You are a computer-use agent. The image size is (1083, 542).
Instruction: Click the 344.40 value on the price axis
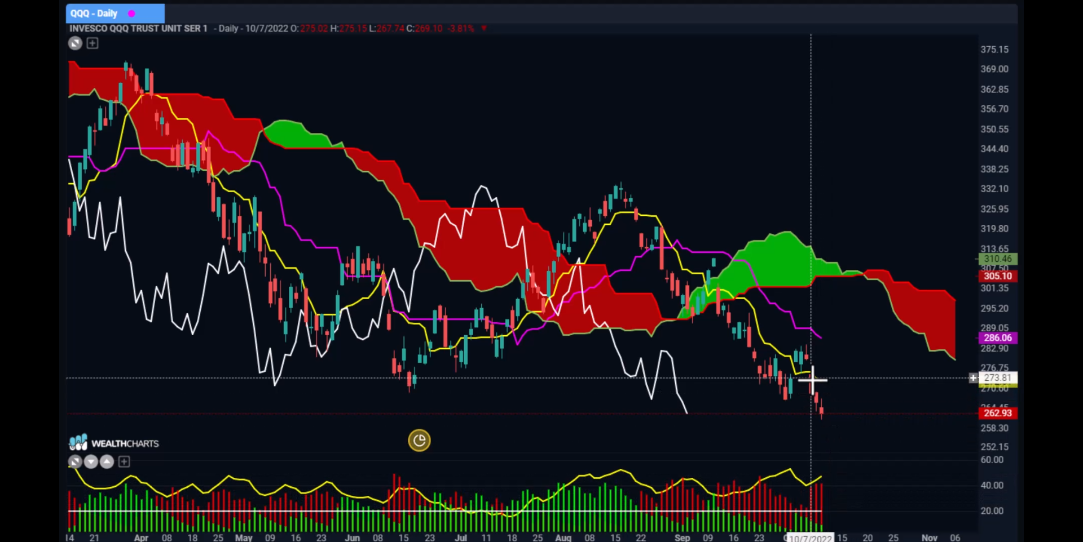click(994, 149)
